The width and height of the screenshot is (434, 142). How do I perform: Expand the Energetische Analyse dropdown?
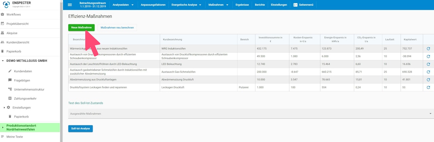pyautogui.click(x=187, y=5)
